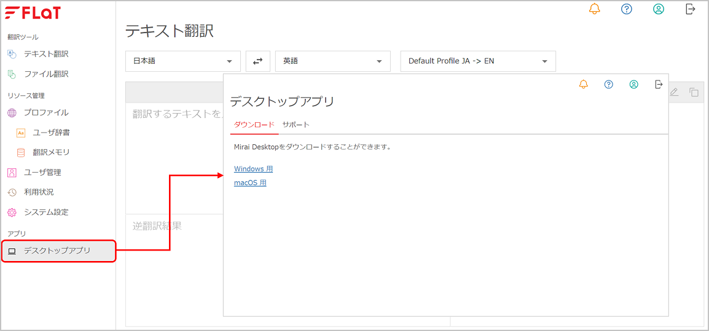
Task: Click the bell icon inside the popup panel
Action: tap(584, 84)
